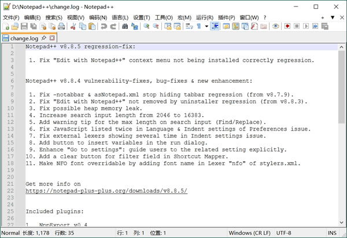
Task: Add new tab with plus button
Action: point(323,17)
